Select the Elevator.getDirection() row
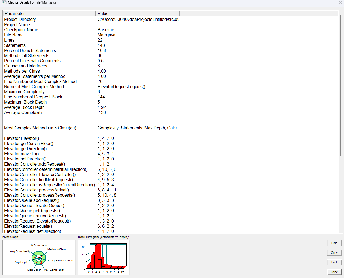The height and width of the screenshot is (278, 344). click(x=91, y=149)
